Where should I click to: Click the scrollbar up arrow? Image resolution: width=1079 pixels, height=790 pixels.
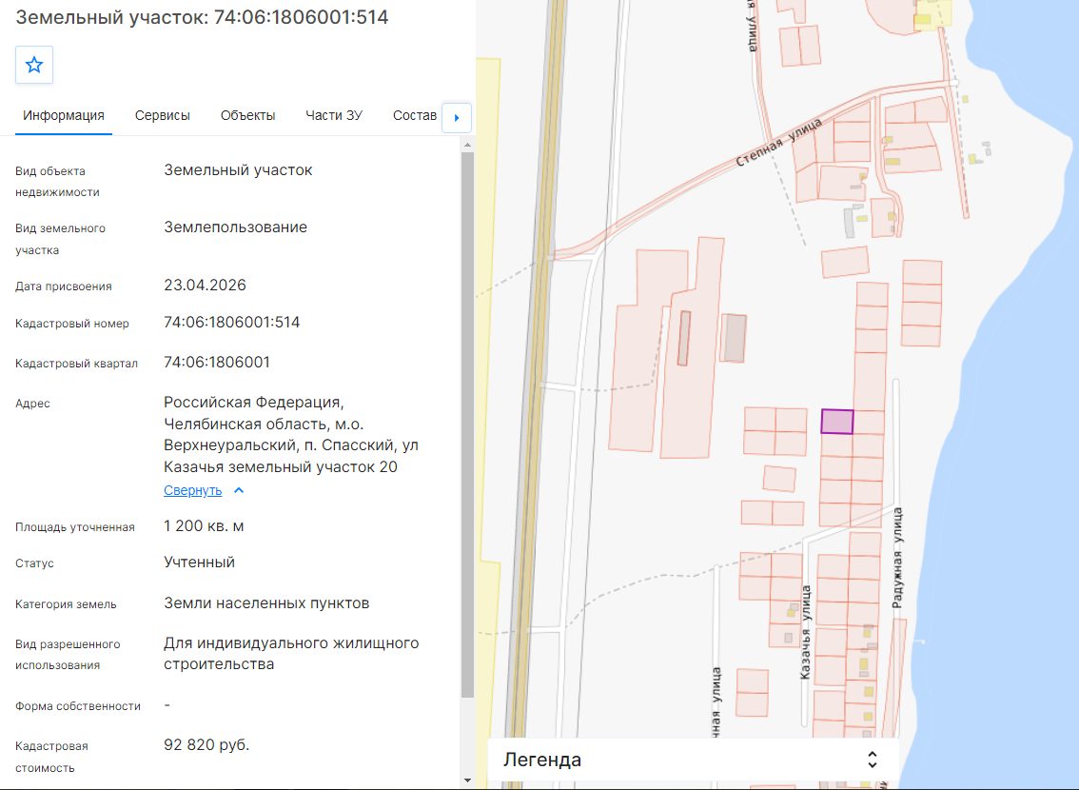[467, 145]
